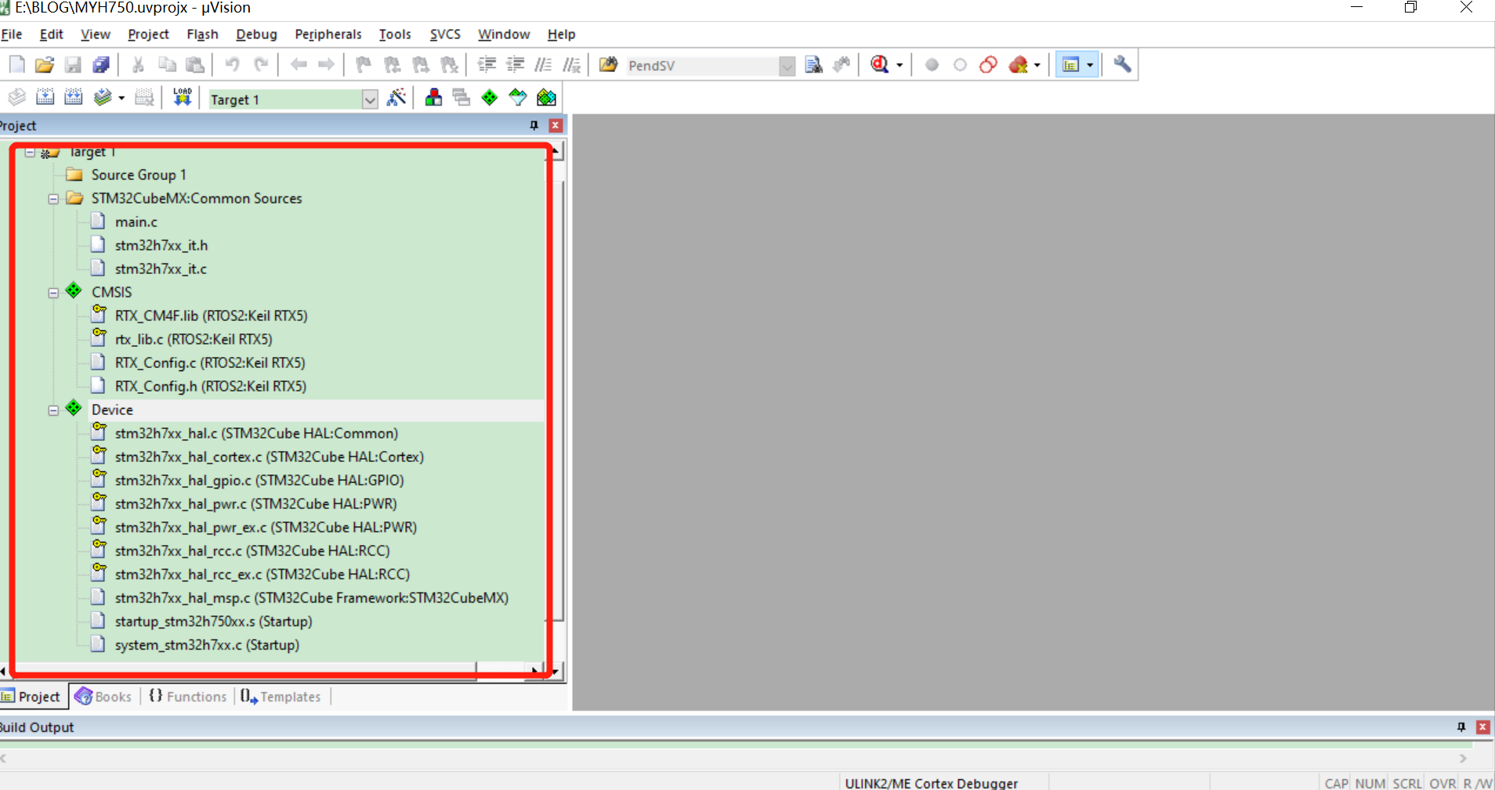This screenshot has width=1495, height=790.
Task: Close the Project panel
Action: tap(556, 125)
